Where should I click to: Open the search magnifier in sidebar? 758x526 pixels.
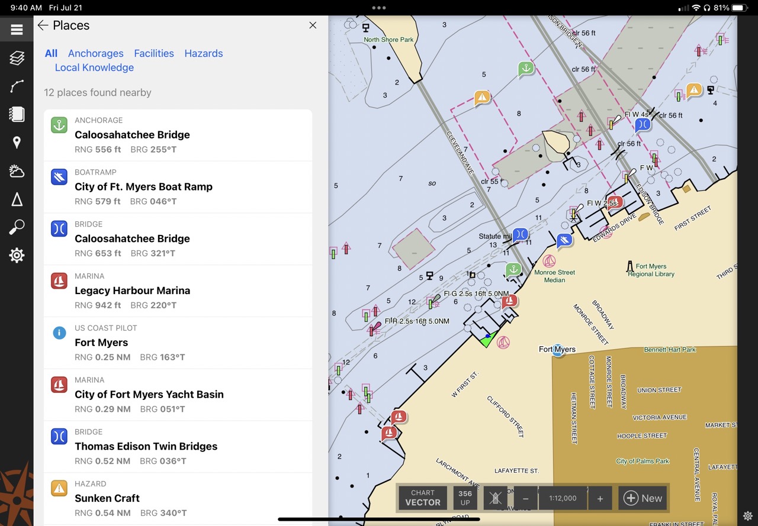[x=17, y=227]
